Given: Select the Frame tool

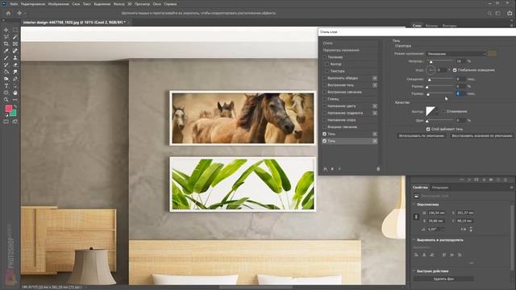Looking at the screenshot, I should click(x=15, y=43).
